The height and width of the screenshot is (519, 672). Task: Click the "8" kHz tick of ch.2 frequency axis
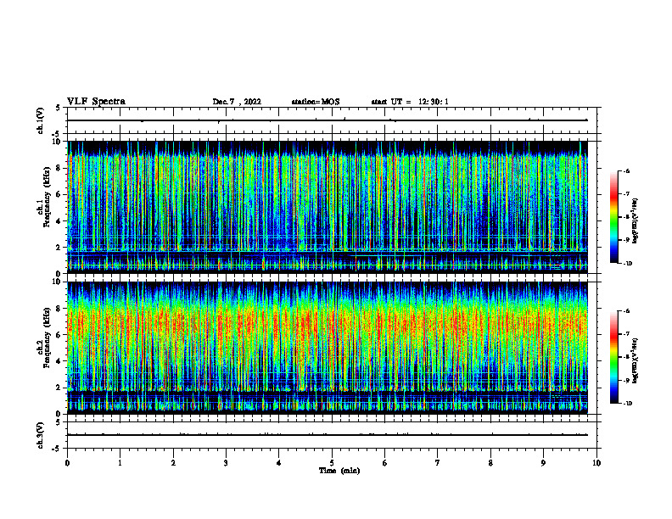pyautogui.click(x=59, y=309)
